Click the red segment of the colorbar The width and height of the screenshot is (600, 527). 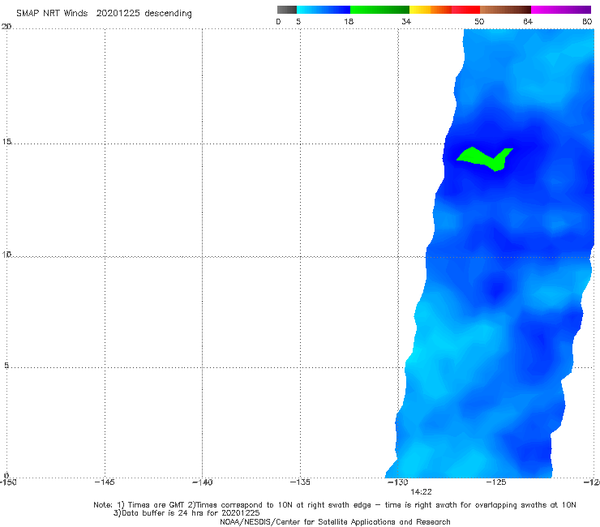pos(465,10)
